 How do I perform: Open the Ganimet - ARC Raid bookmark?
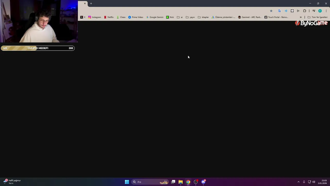250,17
